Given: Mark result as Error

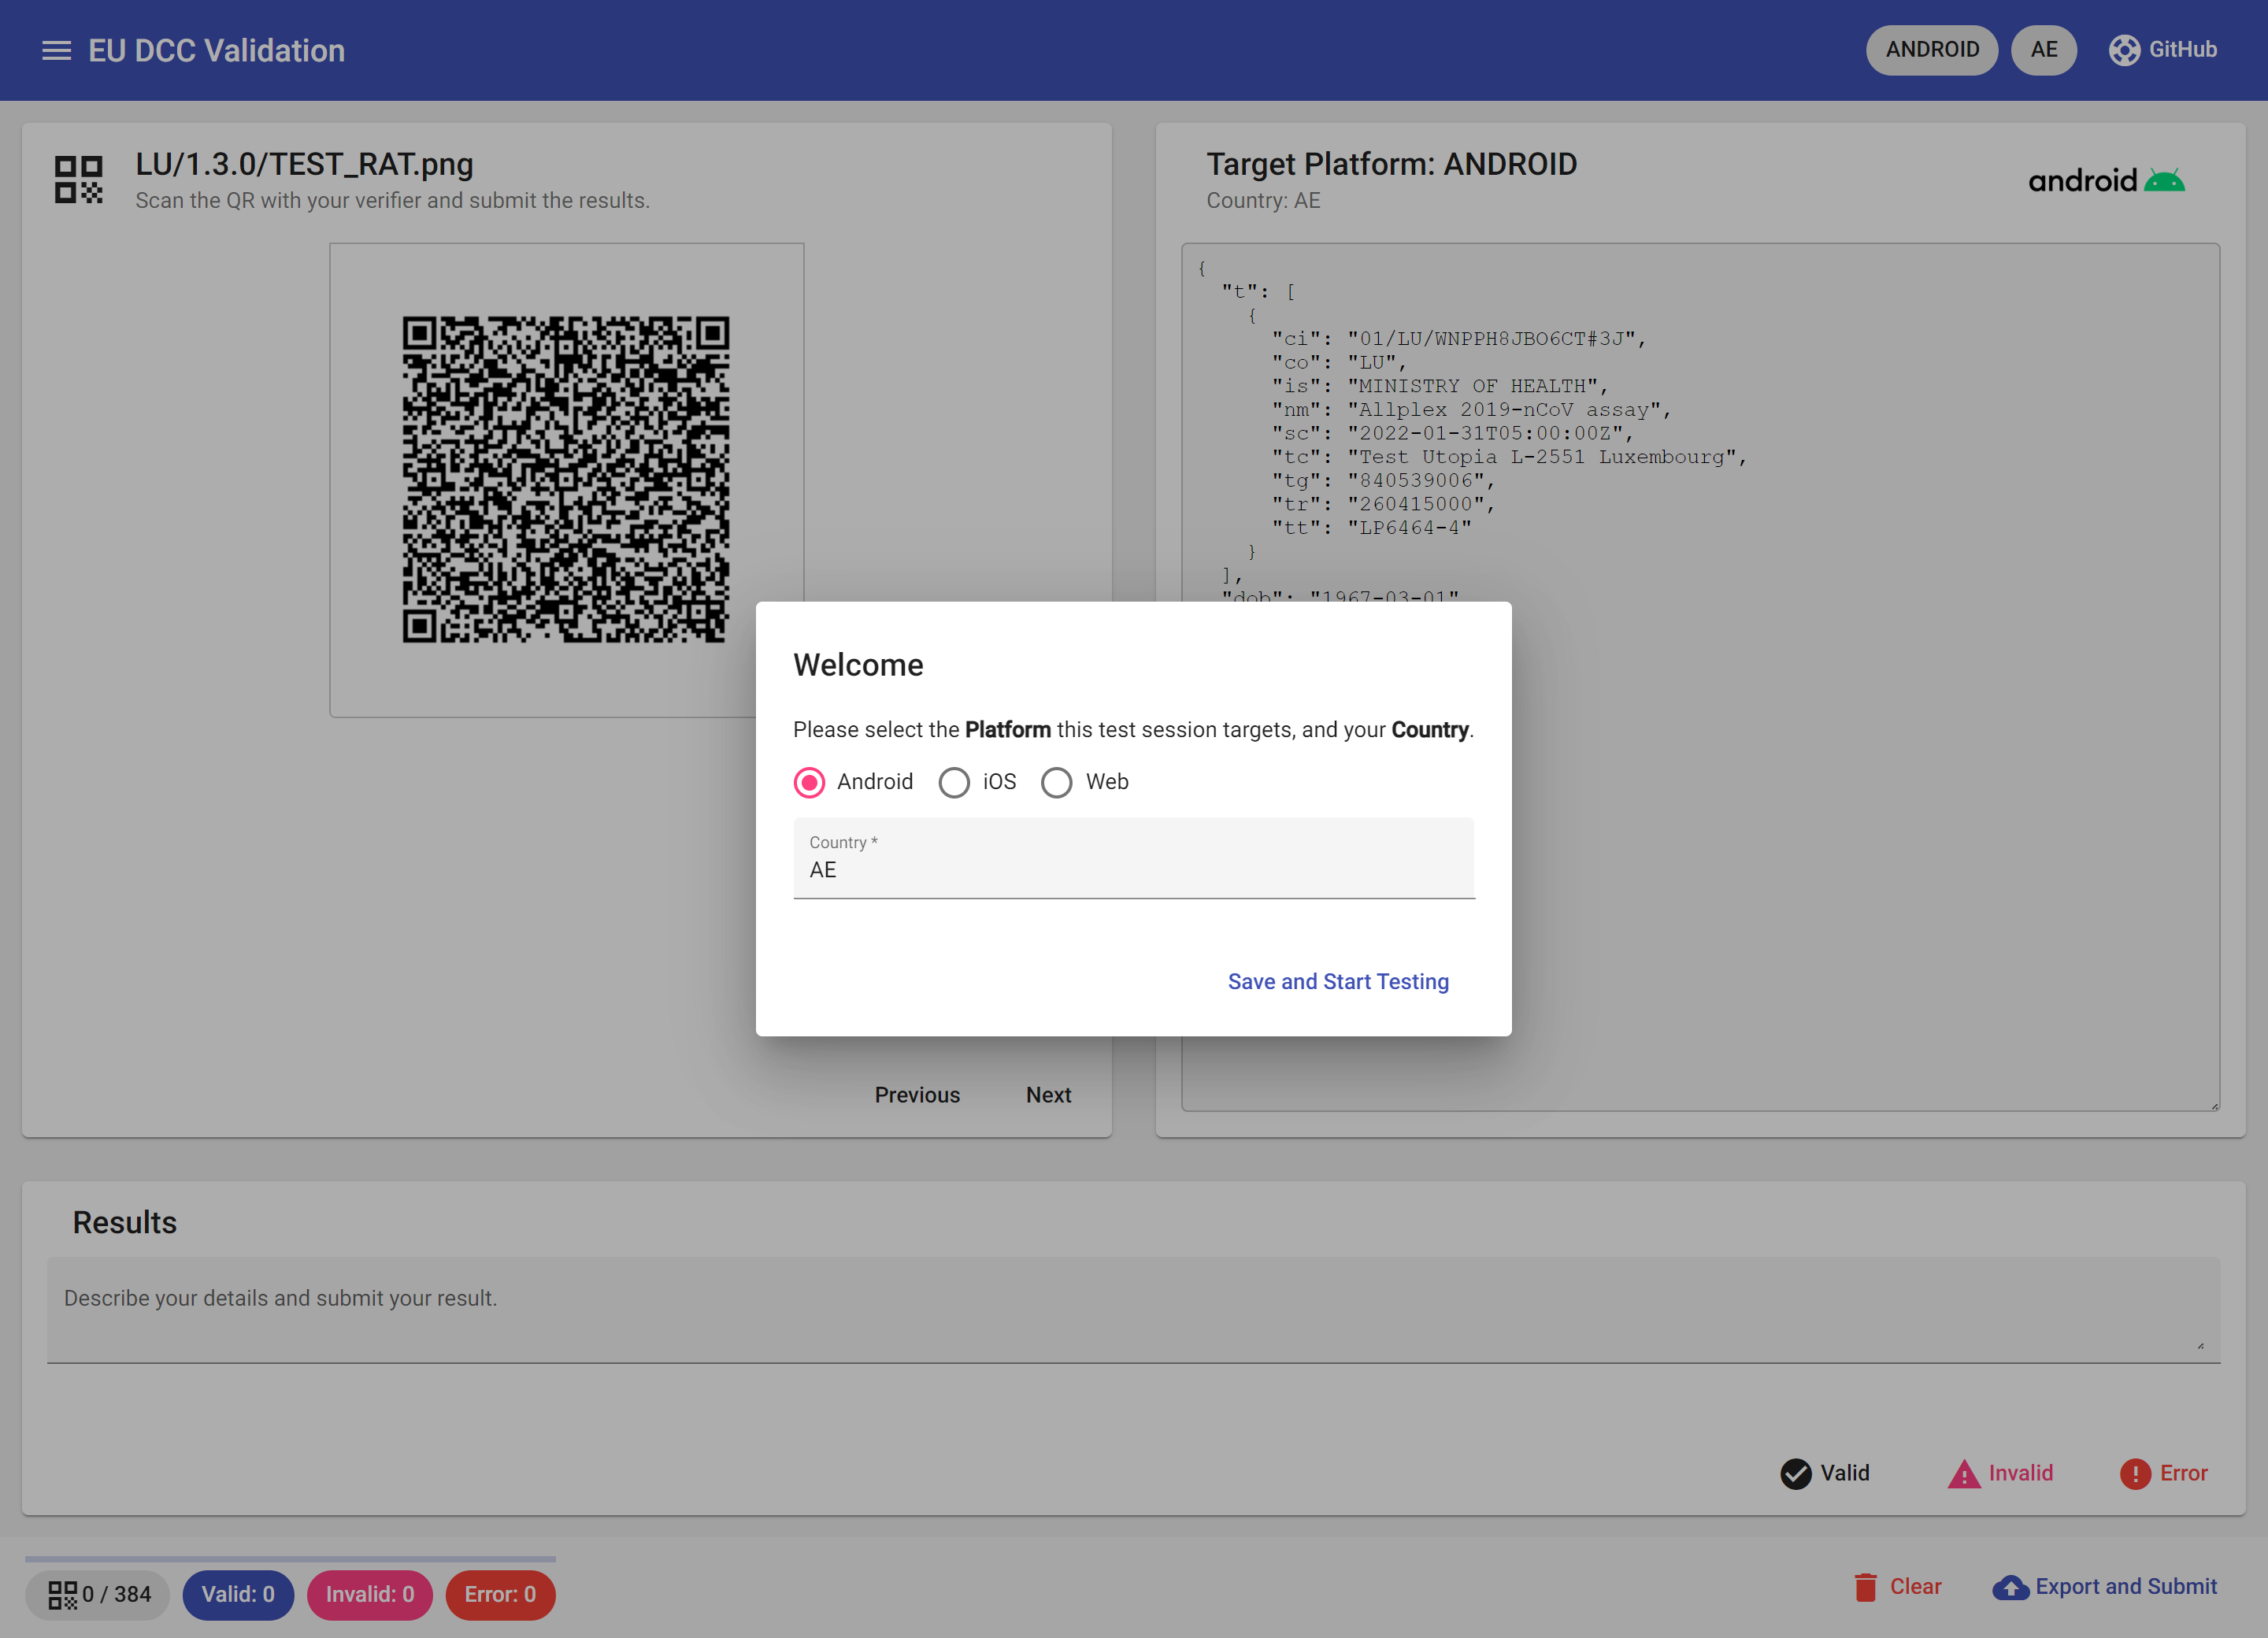Looking at the screenshot, I should point(2163,1473).
